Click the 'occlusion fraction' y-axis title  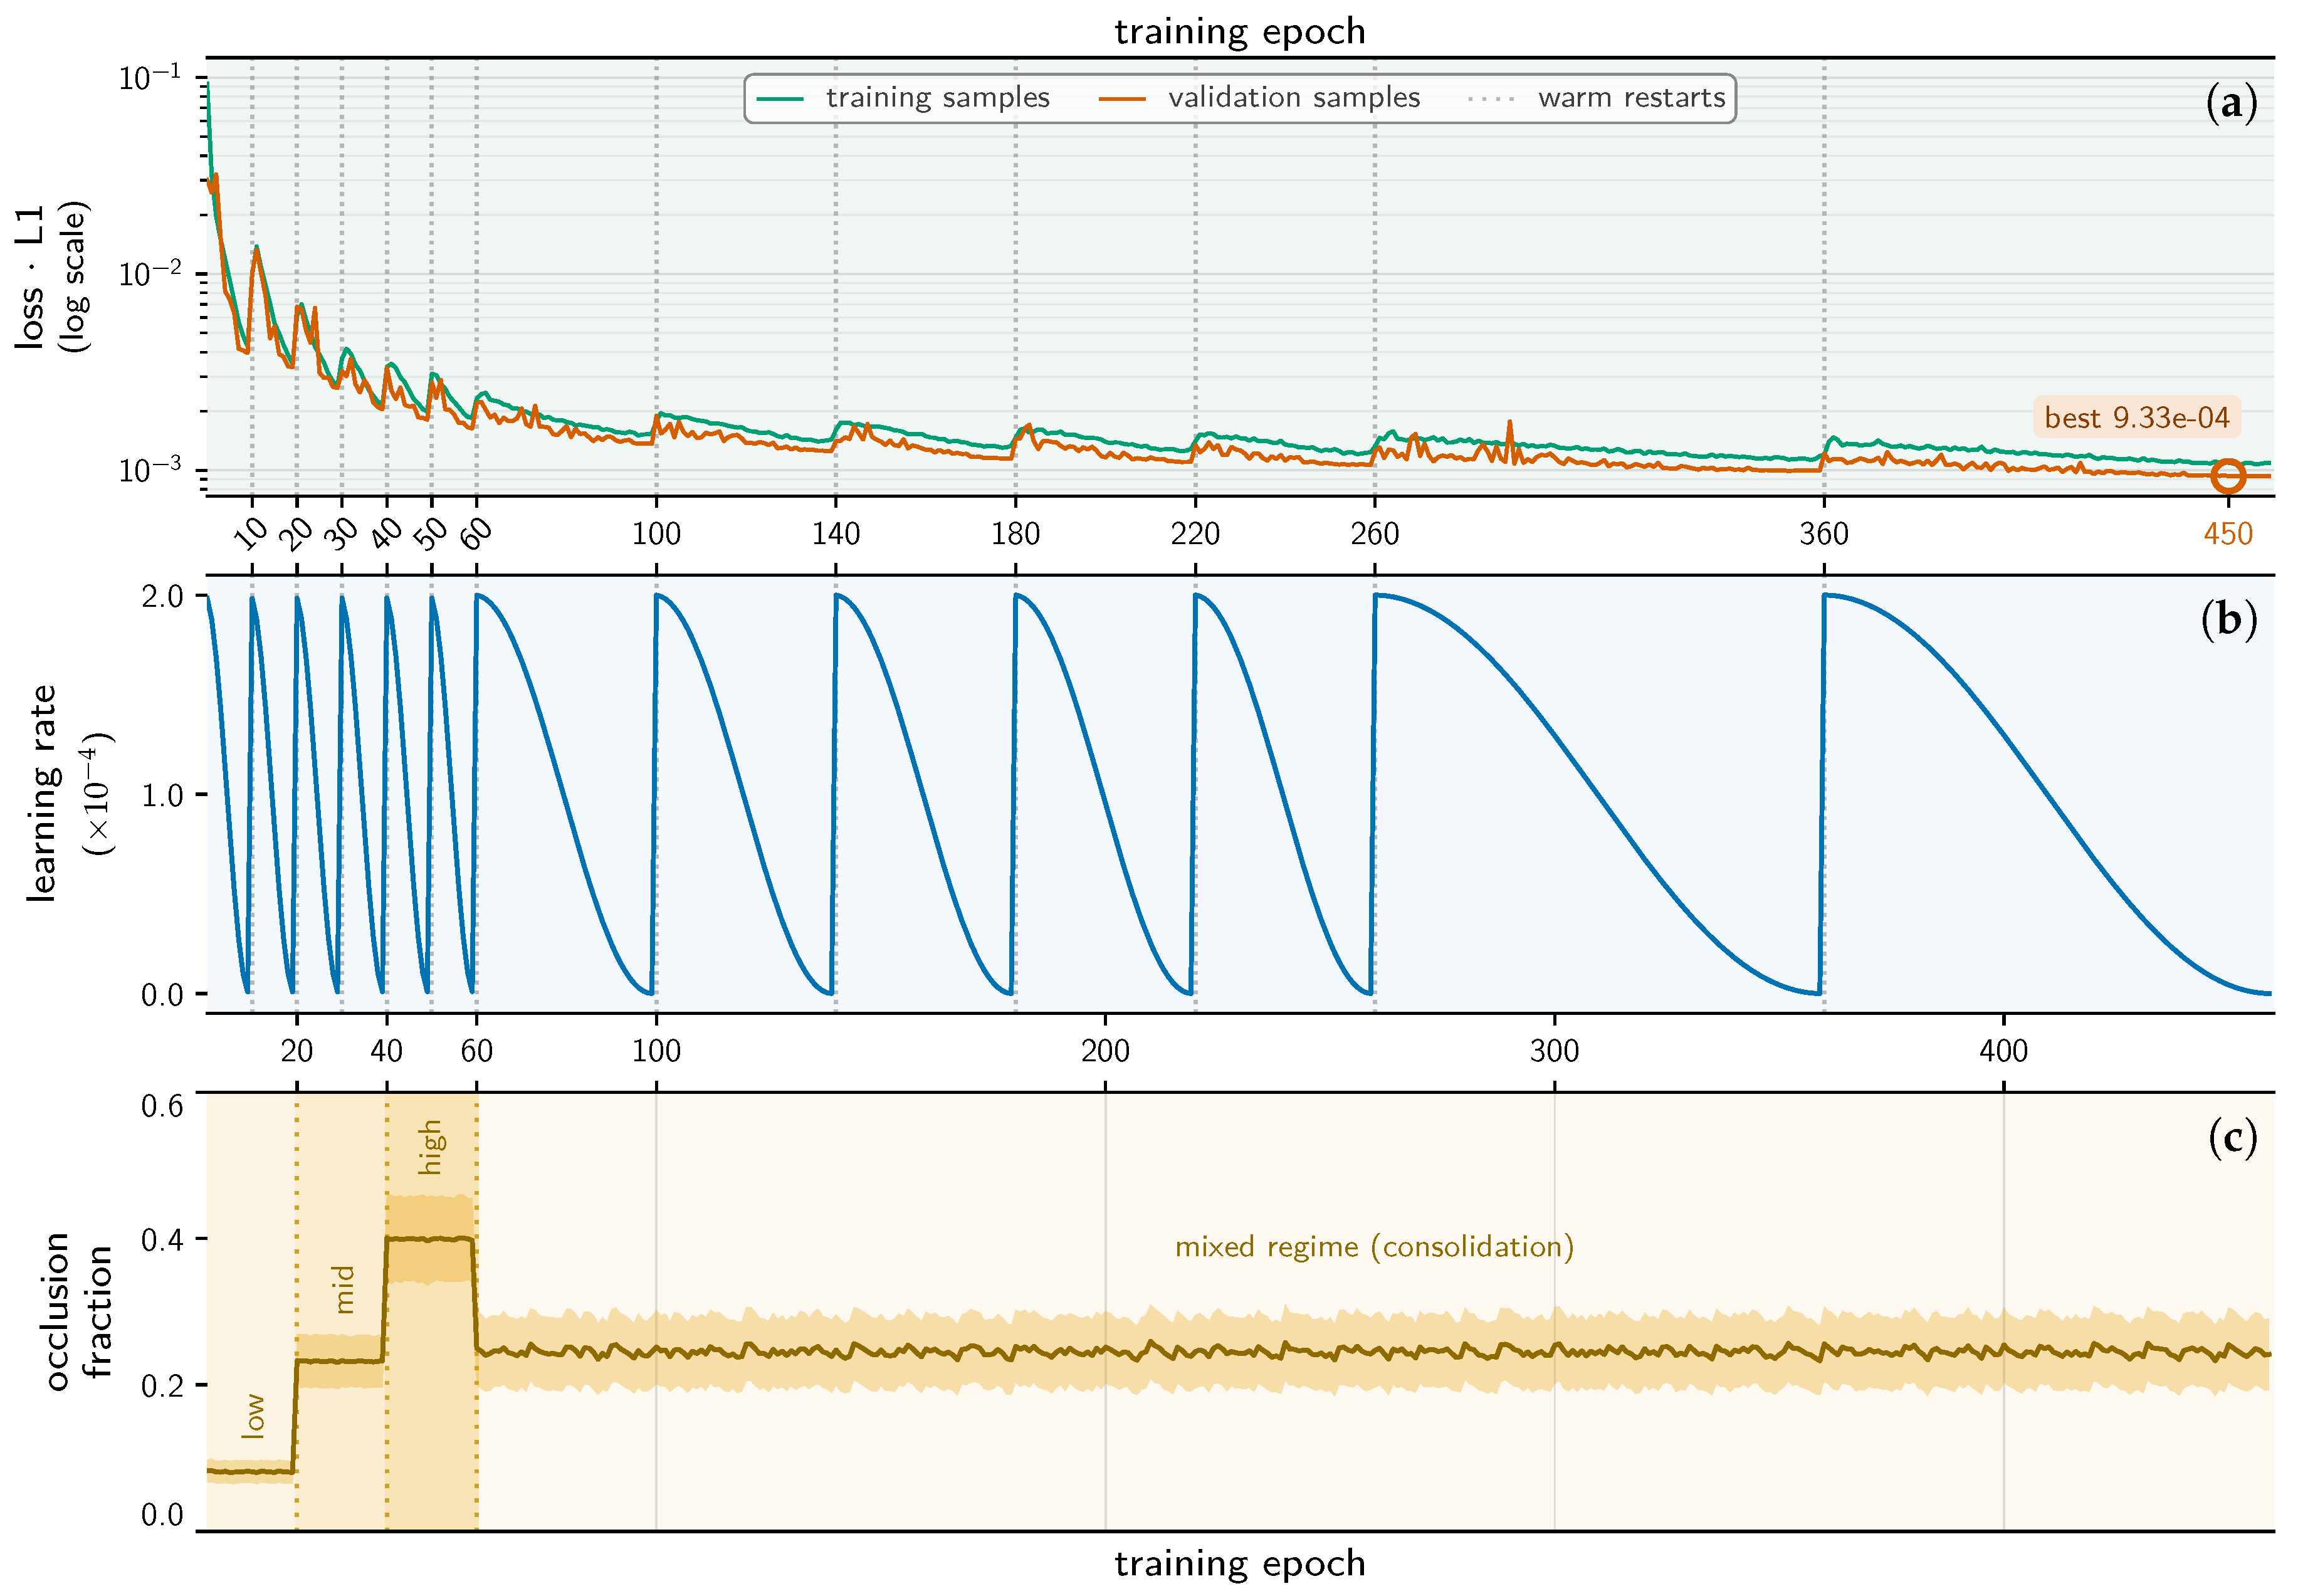point(78,1312)
